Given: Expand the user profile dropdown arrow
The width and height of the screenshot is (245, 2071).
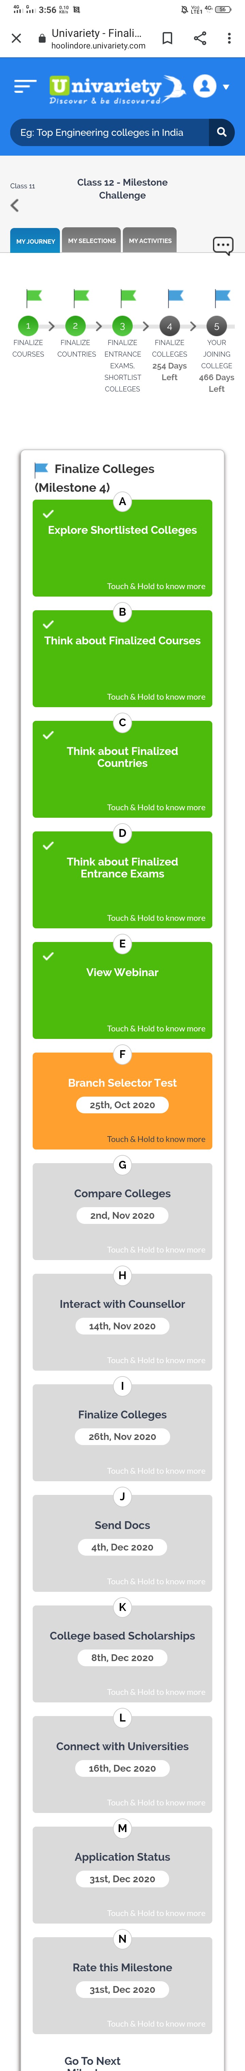Looking at the screenshot, I should [227, 87].
